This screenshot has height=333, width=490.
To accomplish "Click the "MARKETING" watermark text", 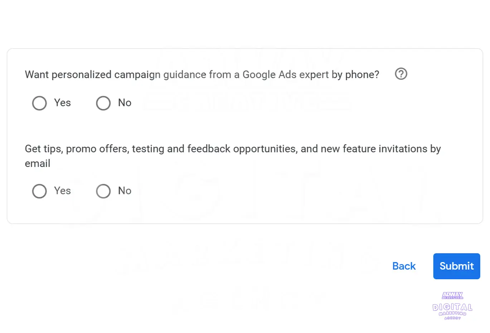I will [x=452, y=313].
